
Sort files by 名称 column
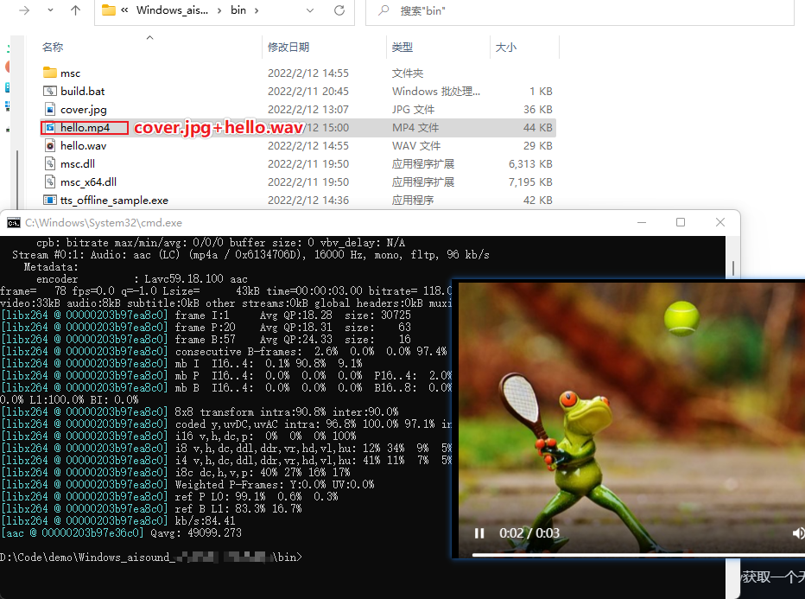(x=53, y=48)
